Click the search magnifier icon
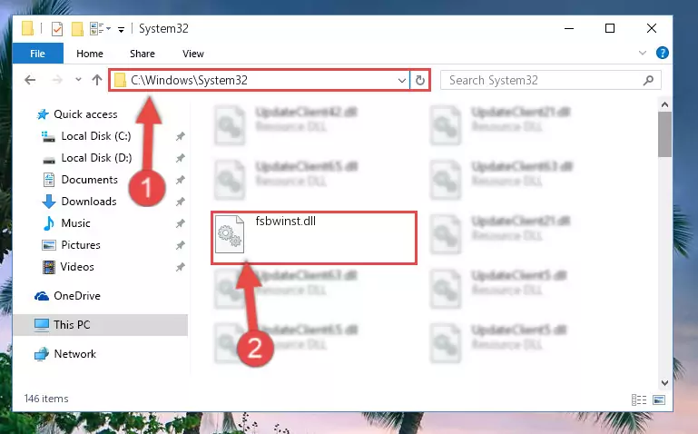Image resolution: width=698 pixels, height=434 pixels. (x=649, y=80)
